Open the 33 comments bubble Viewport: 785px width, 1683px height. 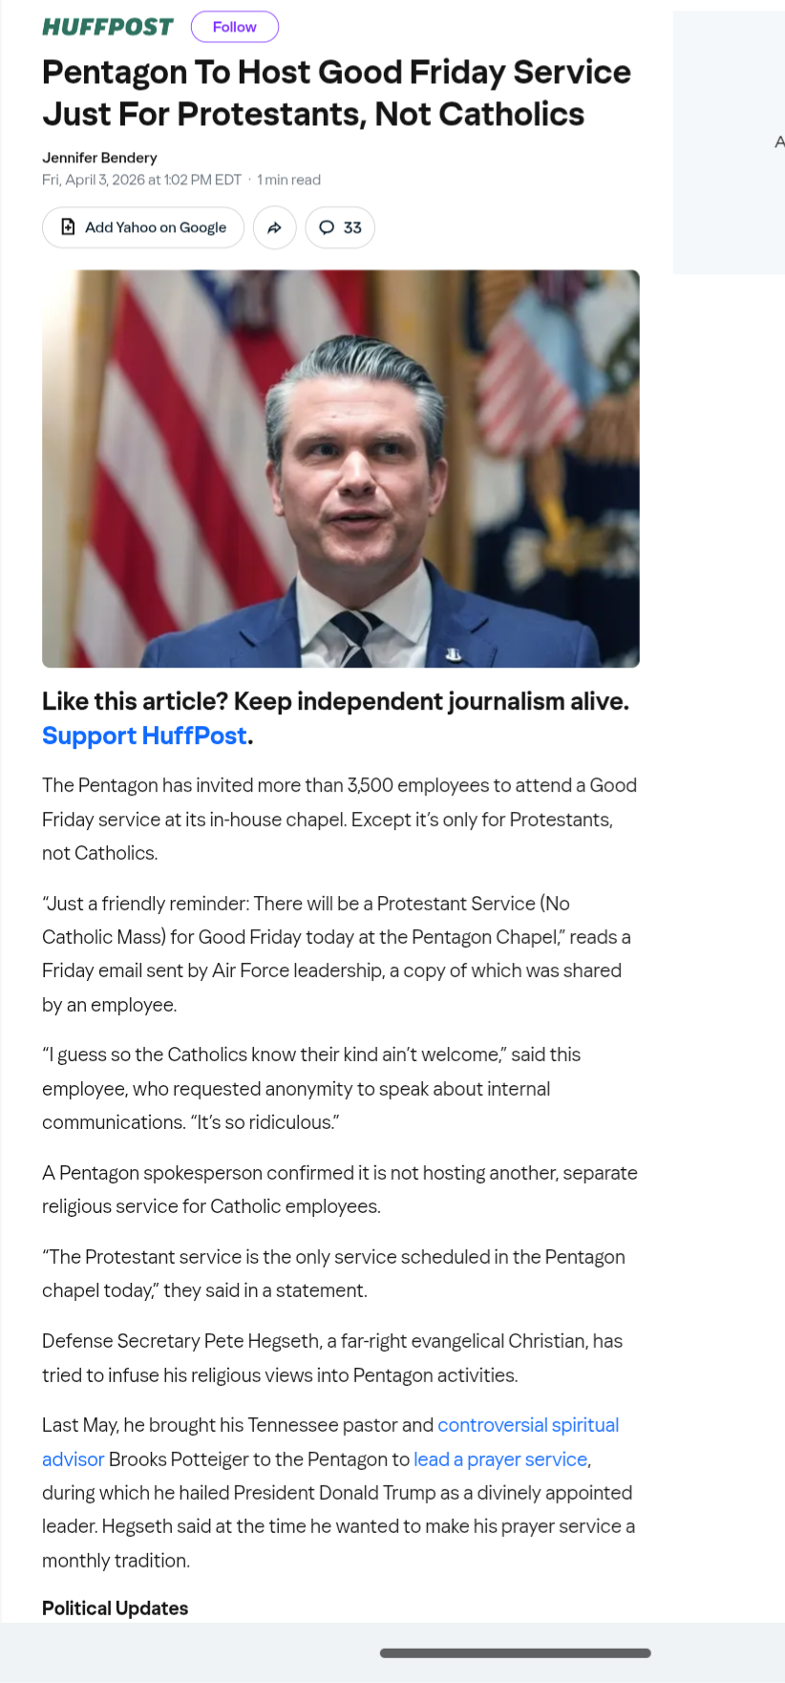click(340, 227)
